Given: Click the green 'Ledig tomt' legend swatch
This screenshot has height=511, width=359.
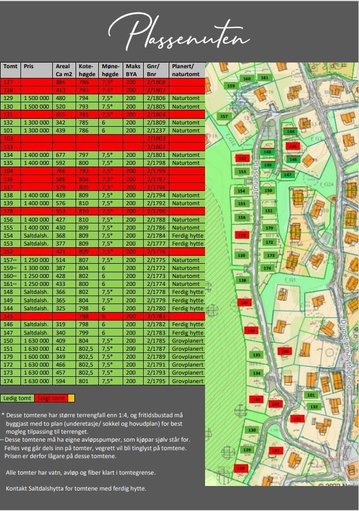Looking at the screenshot, I should [x=17, y=398].
